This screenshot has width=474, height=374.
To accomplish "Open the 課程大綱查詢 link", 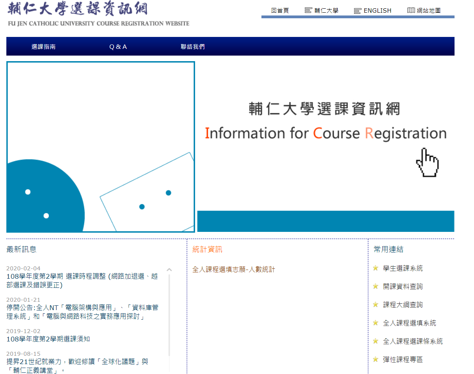I will [x=402, y=305].
